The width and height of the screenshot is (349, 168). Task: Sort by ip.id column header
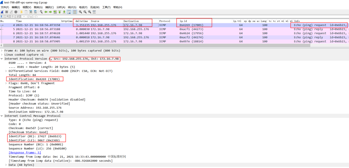[x=206, y=21]
